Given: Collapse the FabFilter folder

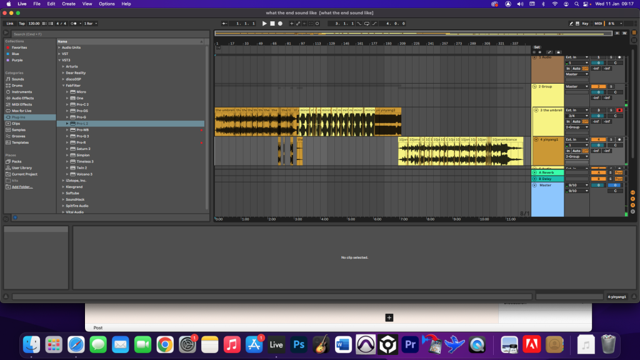Looking at the screenshot, I should pos(64,85).
